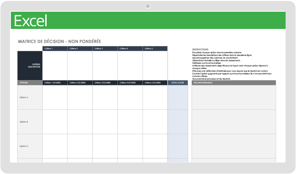This screenshot has width=296, height=174.
Task: Select the Critère 1 header cell
Action: click(55, 49)
